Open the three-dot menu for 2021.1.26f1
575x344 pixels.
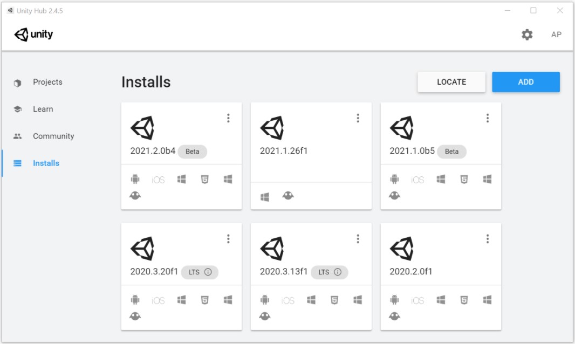coord(358,118)
